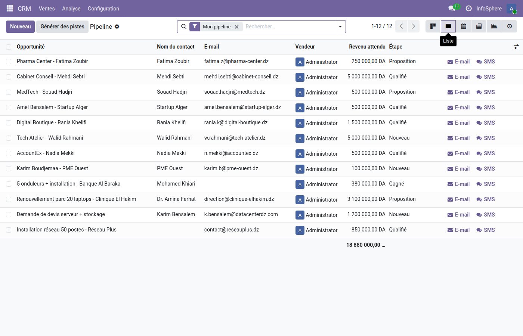523x336 pixels.
Task: Switch to Kanban view
Action: point(433,27)
